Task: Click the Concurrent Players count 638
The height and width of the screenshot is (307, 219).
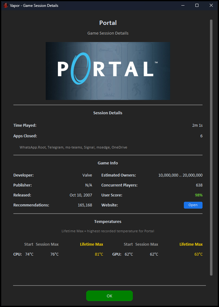Action: coord(199,185)
